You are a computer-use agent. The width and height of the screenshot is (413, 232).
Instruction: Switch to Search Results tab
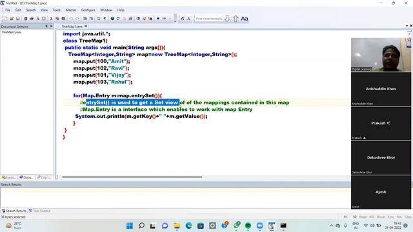pyautogui.click(x=14, y=211)
